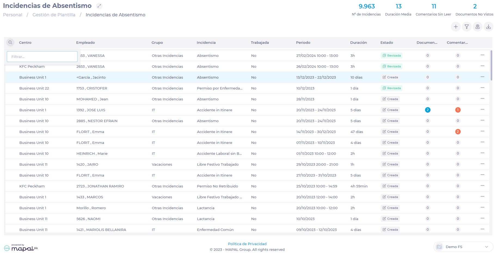Open row menu for 1392, JOSE LUIS
Image resolution: width=495 pixels, height=253 pixels.
point(482,110)
